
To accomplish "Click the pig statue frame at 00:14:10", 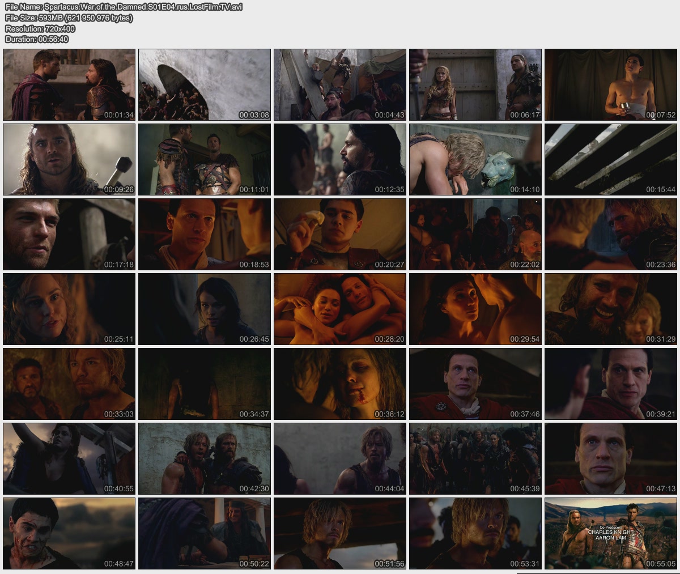I will (475, 159).
